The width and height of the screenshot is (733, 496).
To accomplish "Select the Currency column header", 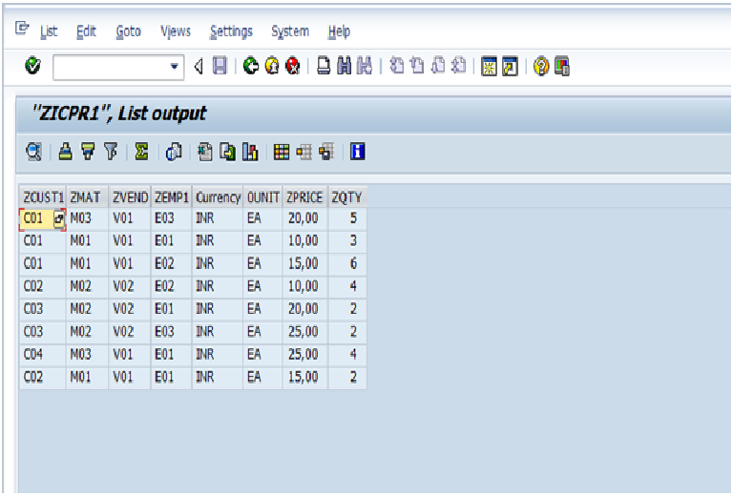I will [218, 197].
